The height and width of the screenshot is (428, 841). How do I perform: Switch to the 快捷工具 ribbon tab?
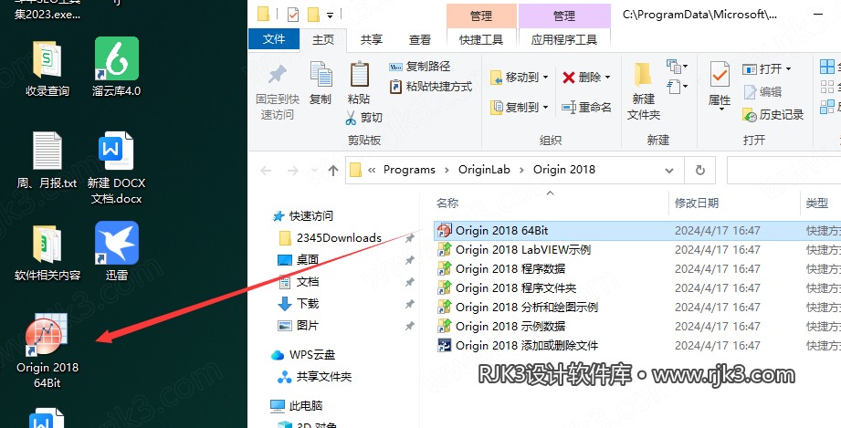[481, 39]
